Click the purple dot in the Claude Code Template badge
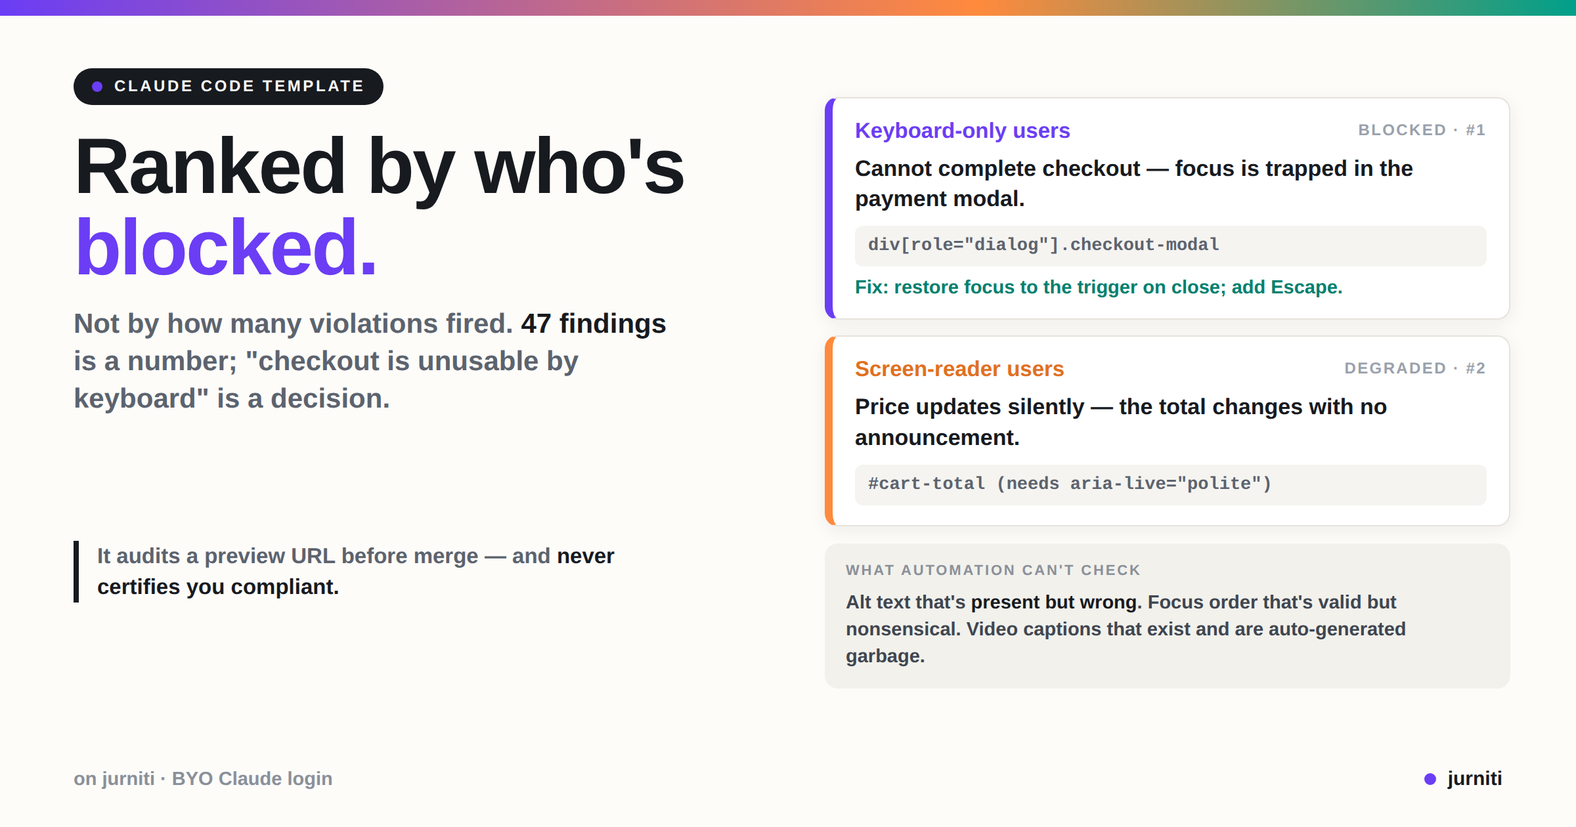1576x827 pixels. tap(97, 87)
